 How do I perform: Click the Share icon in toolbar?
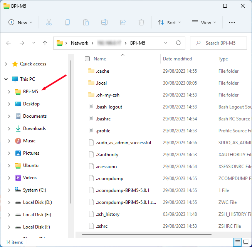point(123,23)
